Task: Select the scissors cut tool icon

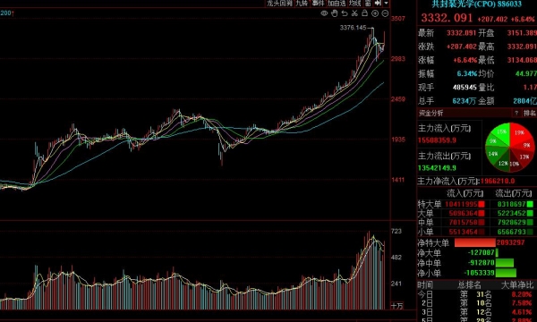Action: pyautogui.click(x=354, y=13)
